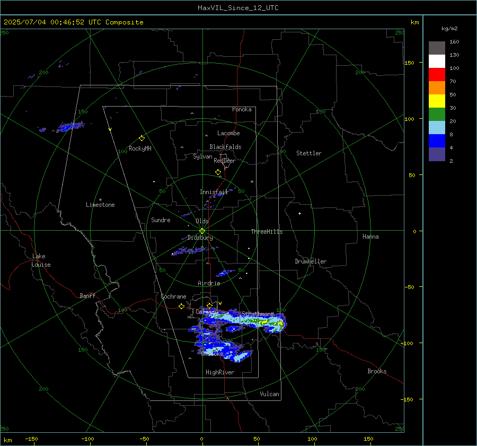Image resolution: width=477 pixels, height=446 pixels.
Task: Select the light blue 20 legend swatch
Action: (x=437, y=128)
